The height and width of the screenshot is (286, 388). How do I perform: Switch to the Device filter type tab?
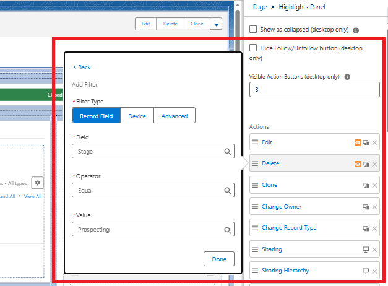coord(137,116)
